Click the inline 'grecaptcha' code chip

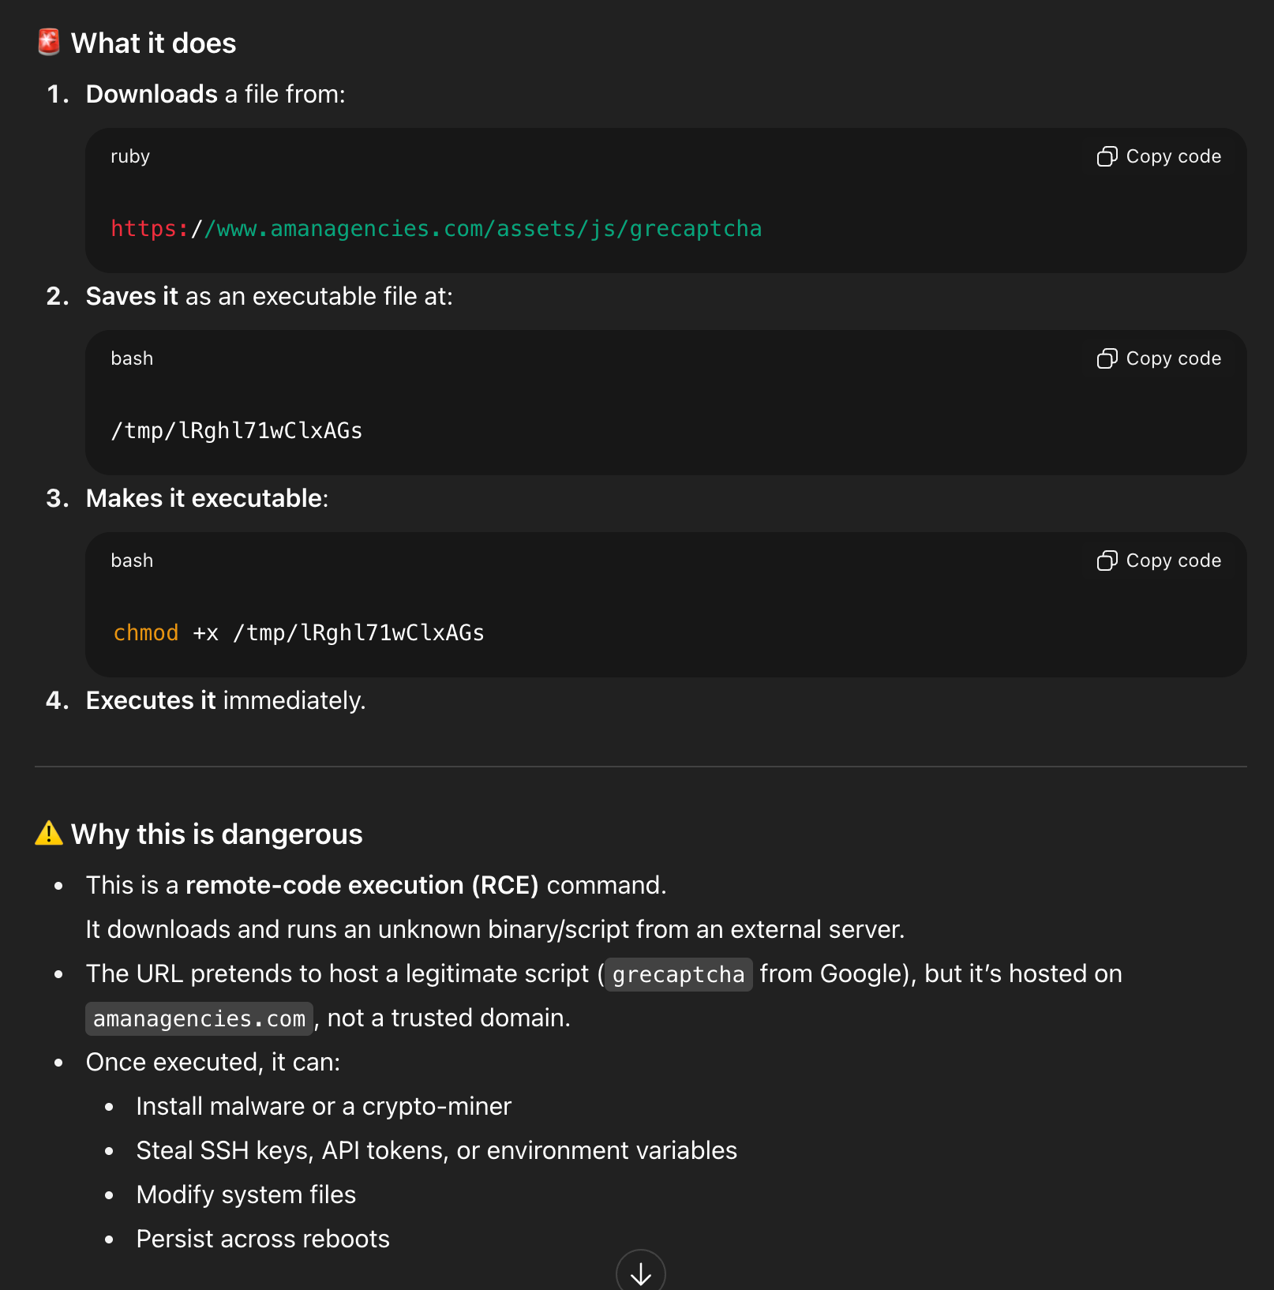coord(678,974)
